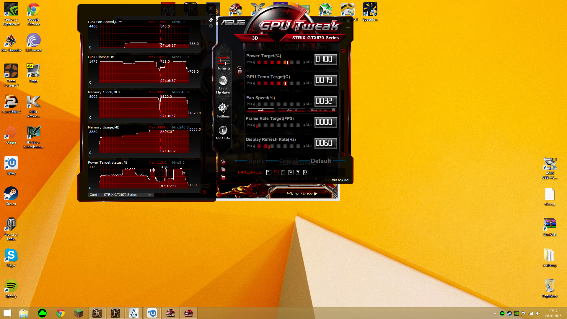This screenshot has height=319, width=567.
Task: Click the Minecraft block taskbar icon
Action: click(79, 313)
